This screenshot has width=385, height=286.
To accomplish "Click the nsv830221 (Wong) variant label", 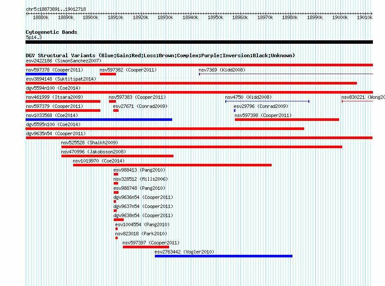I will 363,97.
